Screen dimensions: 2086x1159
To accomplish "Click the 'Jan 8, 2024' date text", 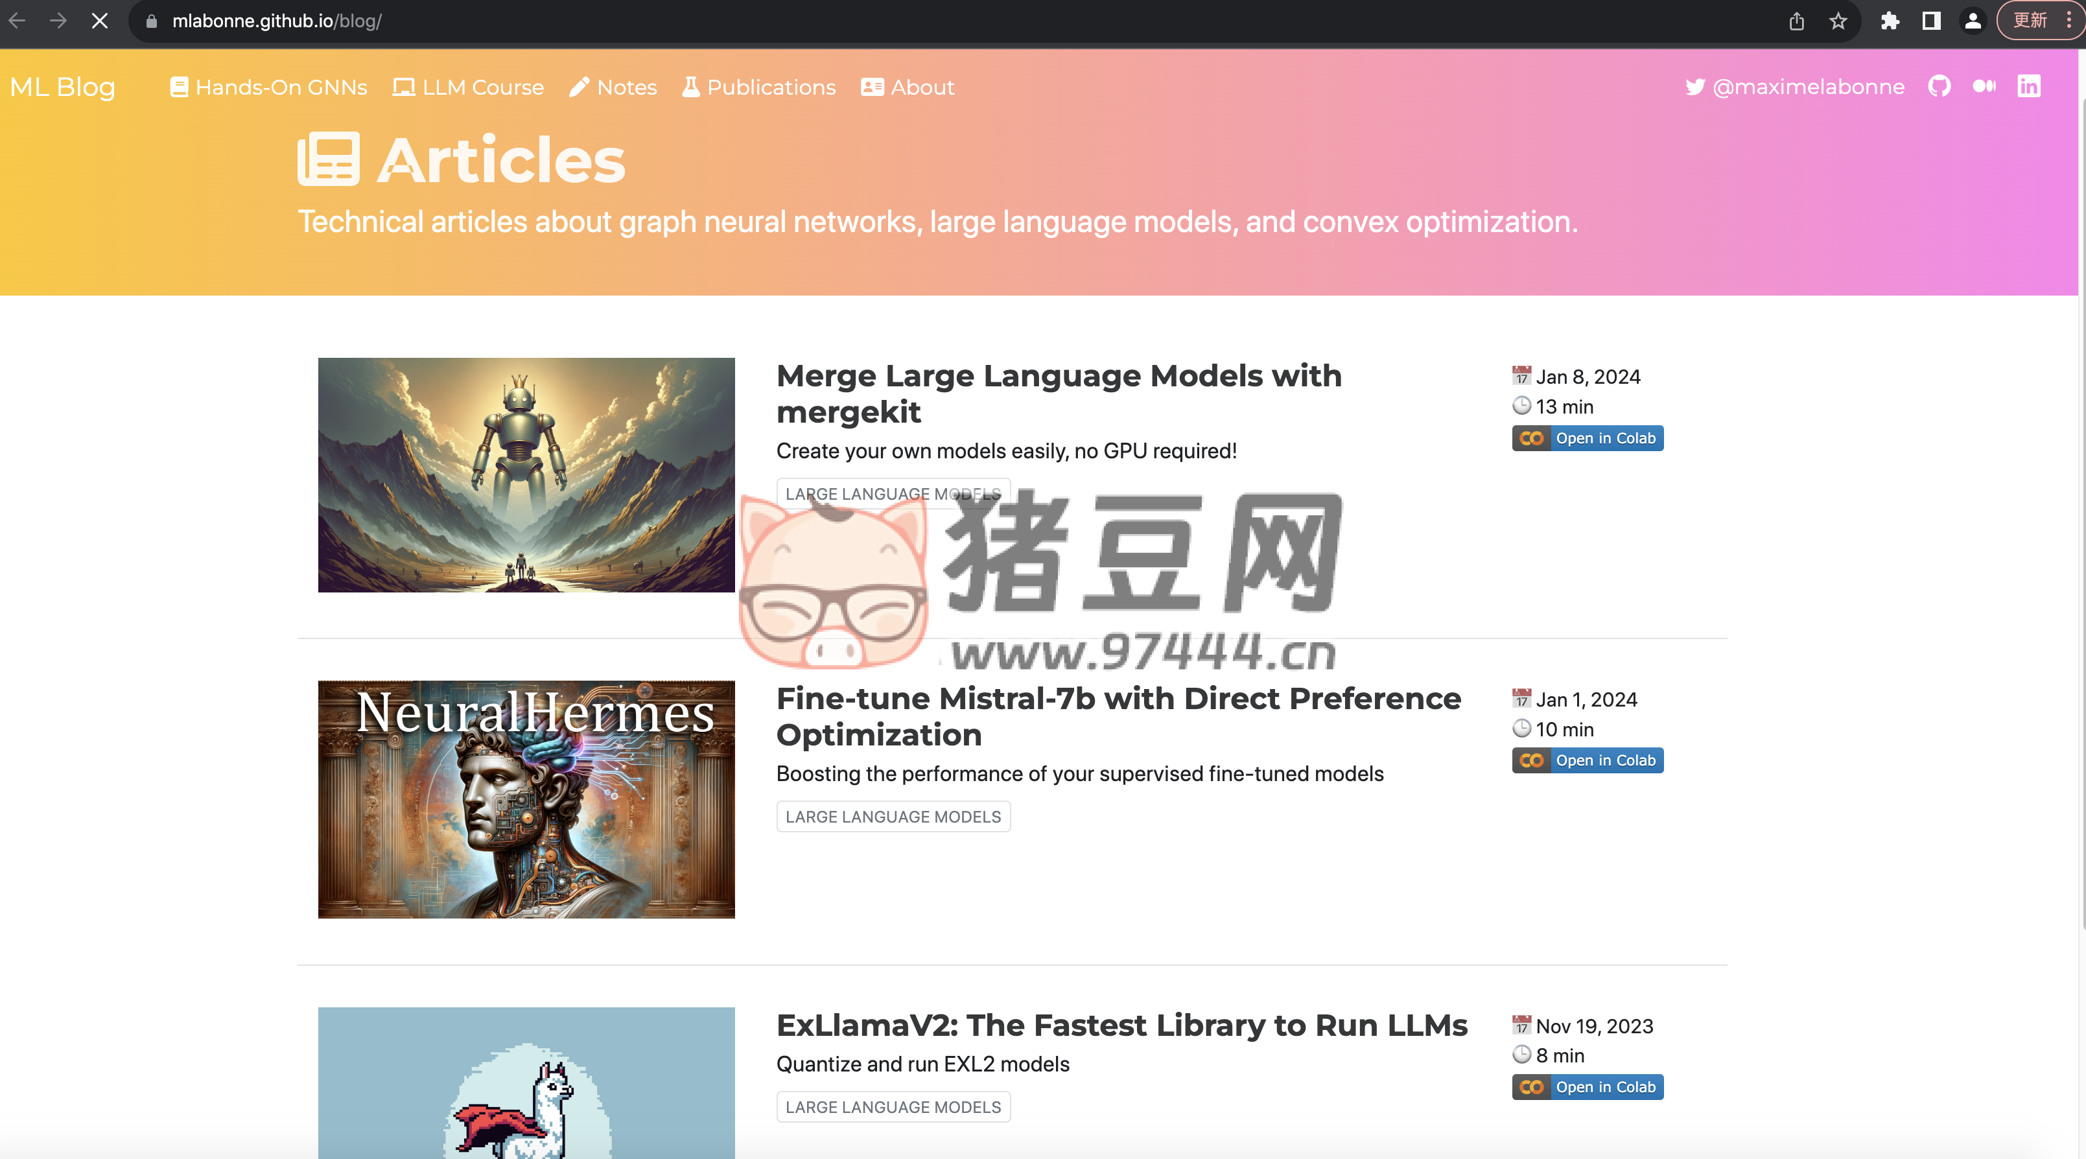I will coord(1588,377).
